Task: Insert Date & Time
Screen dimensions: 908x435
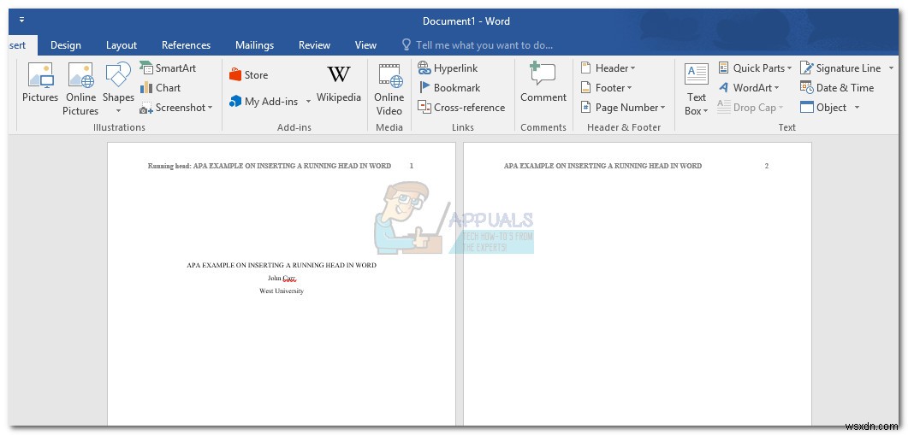Action: 837,88
